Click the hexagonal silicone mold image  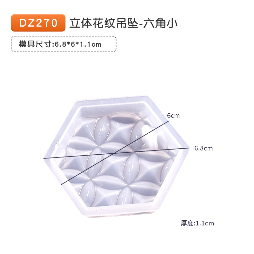tap(117, 156)
